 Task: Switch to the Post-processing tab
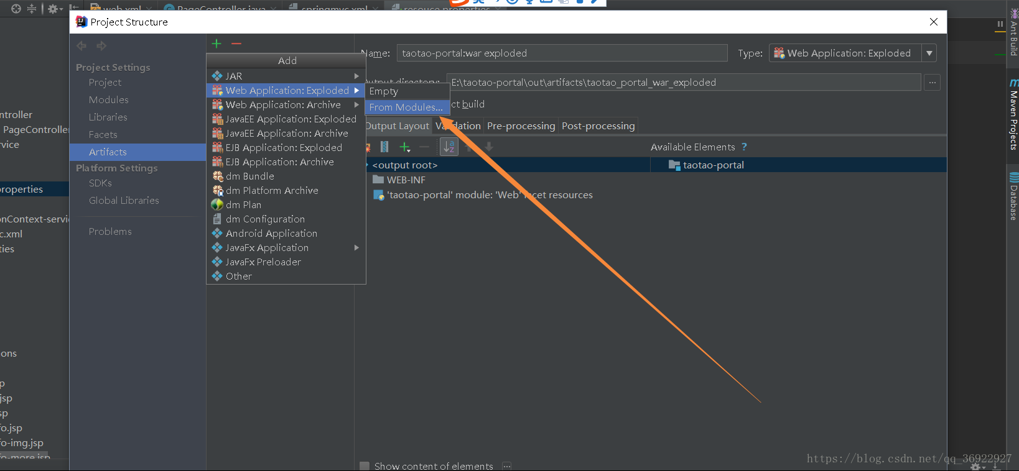pos(598,126)
